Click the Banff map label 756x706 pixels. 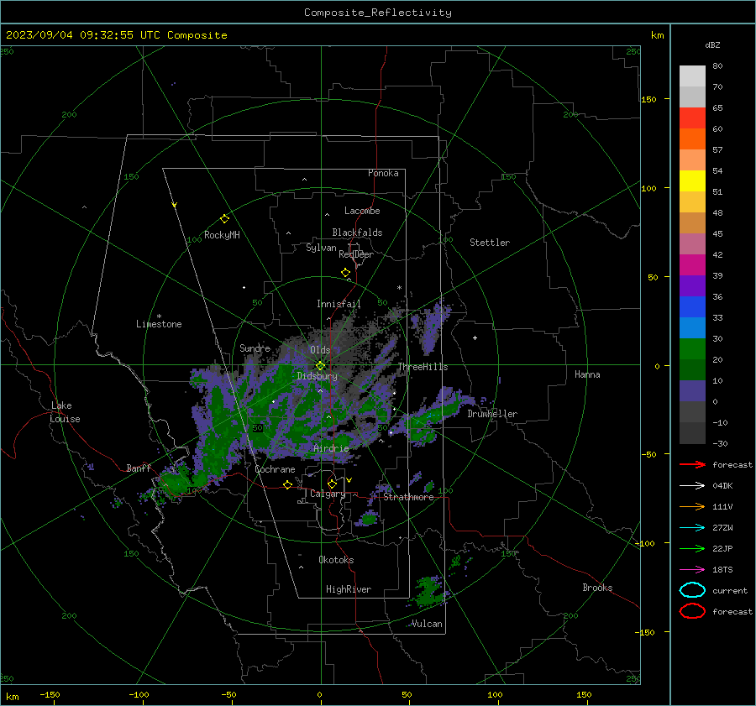click(139, 468)
